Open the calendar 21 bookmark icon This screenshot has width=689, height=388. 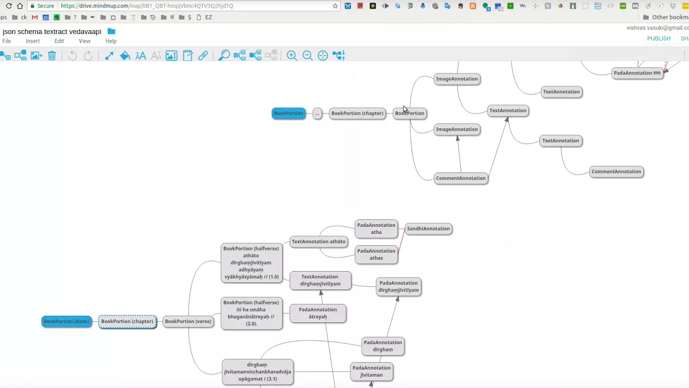[46, 17]
